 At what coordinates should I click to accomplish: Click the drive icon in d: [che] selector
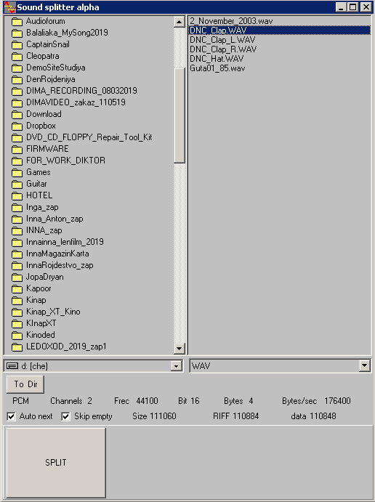pyautogui.click(x=12, y=366)
